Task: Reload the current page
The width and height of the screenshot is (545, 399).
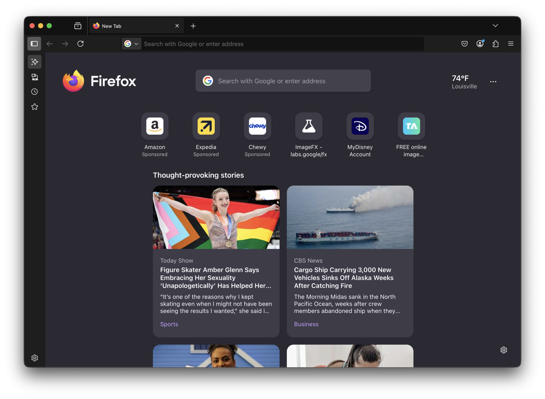Action: pyautogui.click(x=80, y=44)
